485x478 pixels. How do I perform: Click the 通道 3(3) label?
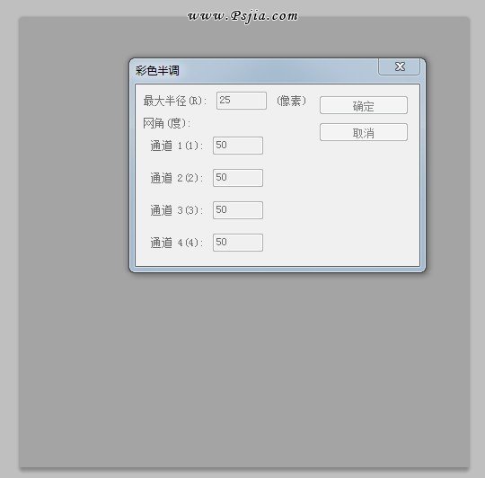177,210
